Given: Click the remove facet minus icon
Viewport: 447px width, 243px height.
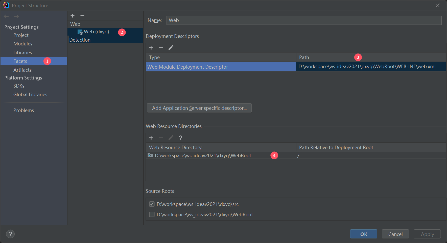Looking at the screenshot, I should tap(82, 16).
